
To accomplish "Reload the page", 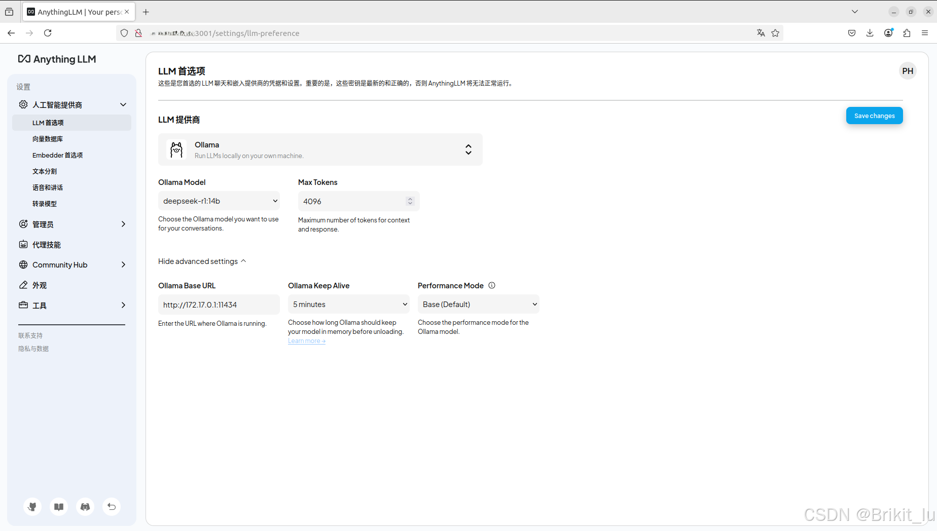I will coord(48,33).
